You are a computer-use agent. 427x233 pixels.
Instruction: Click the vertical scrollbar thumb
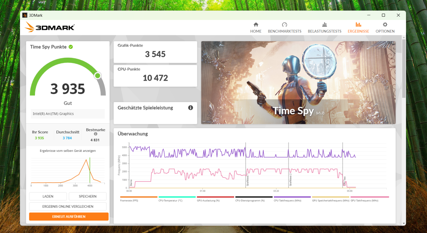pos(403,69)
